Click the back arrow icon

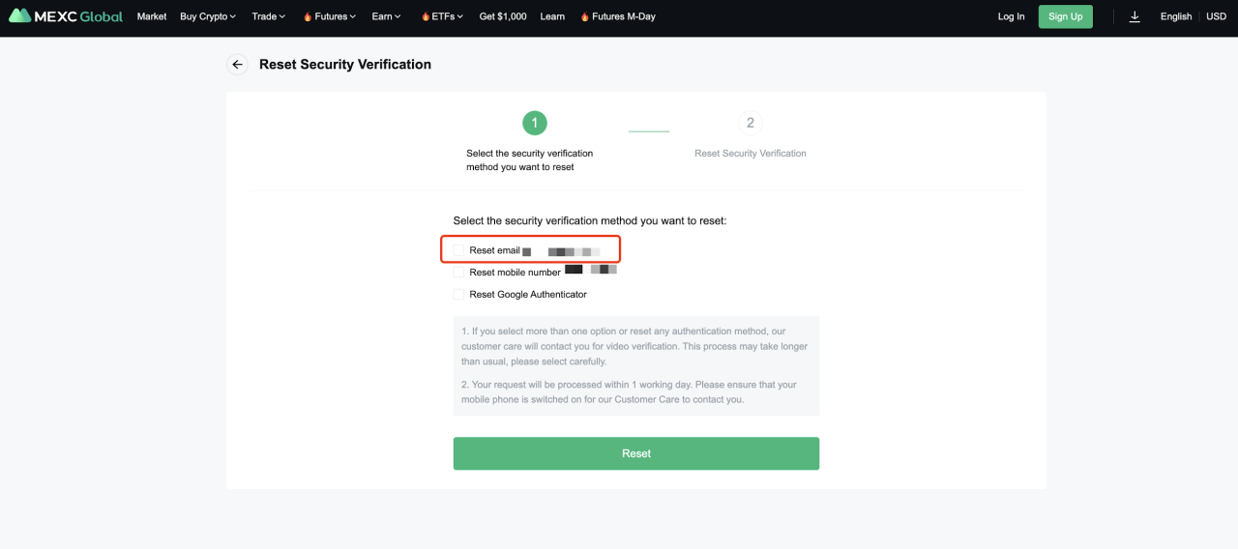pyautogui.click(x=237, y=65)
